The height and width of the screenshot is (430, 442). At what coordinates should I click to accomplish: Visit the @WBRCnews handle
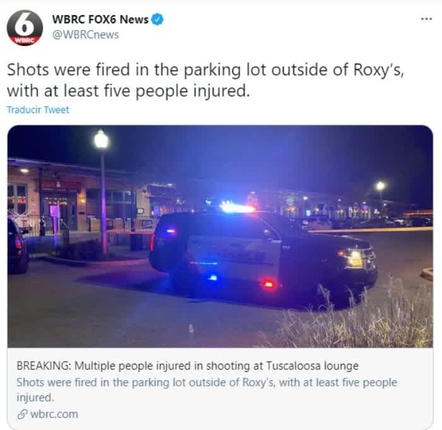coord(85,35)
